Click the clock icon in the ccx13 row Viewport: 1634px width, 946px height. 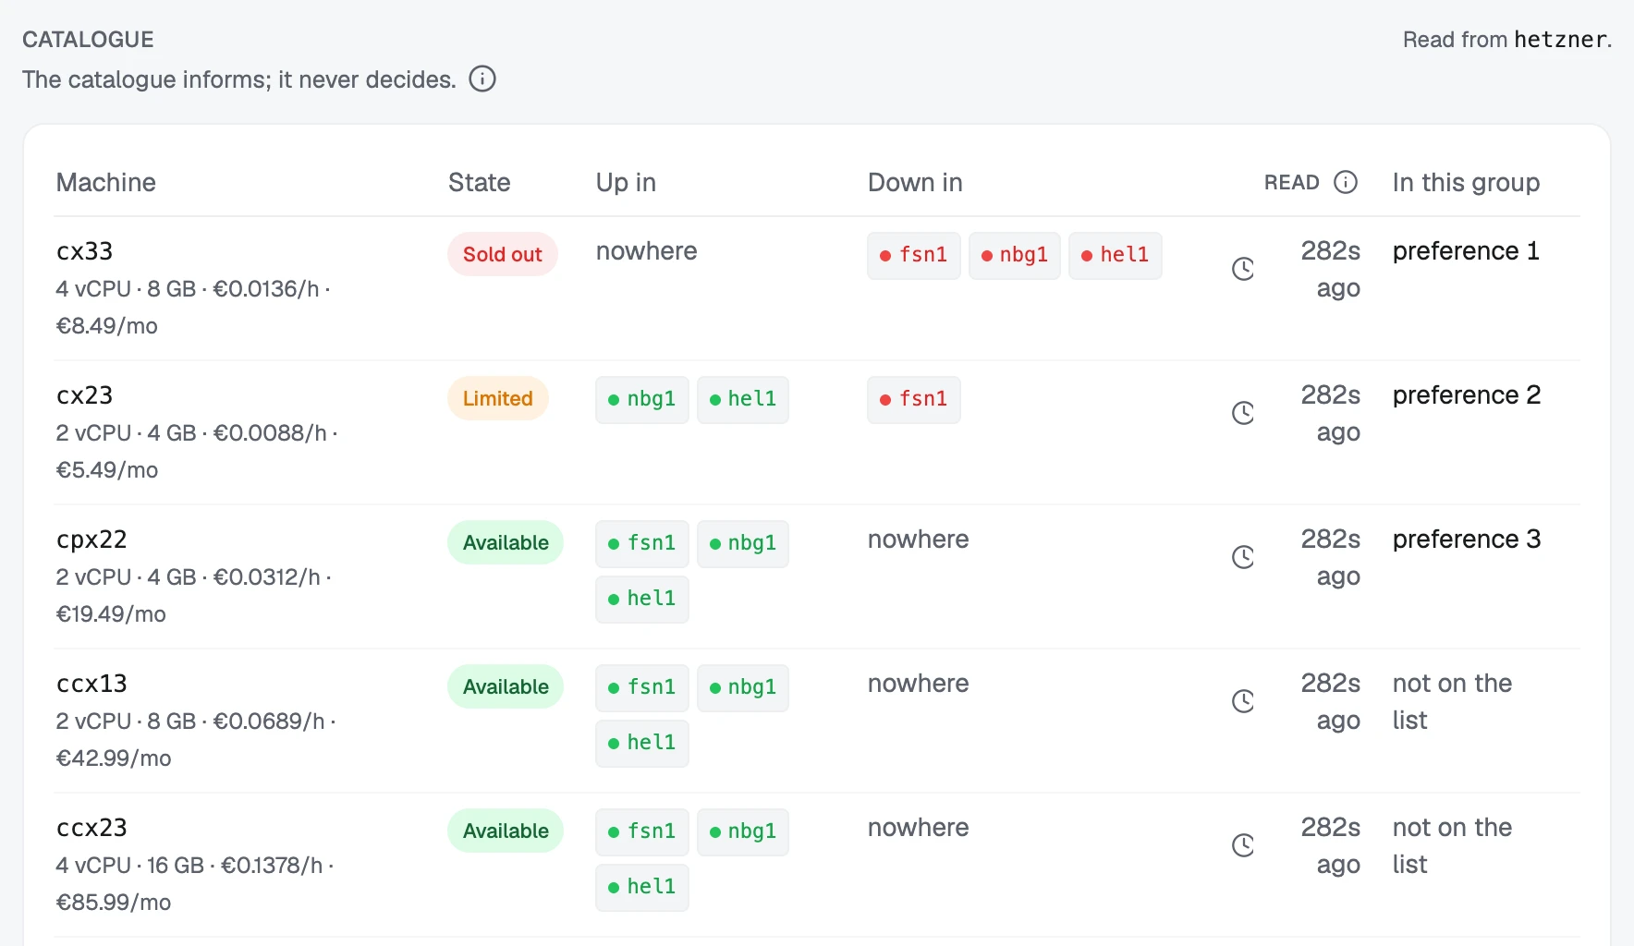1243,701
